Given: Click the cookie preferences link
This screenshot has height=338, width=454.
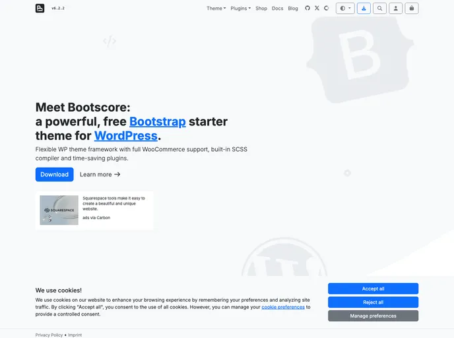Looking at the screenshot, I should click(x=283, y=307).
